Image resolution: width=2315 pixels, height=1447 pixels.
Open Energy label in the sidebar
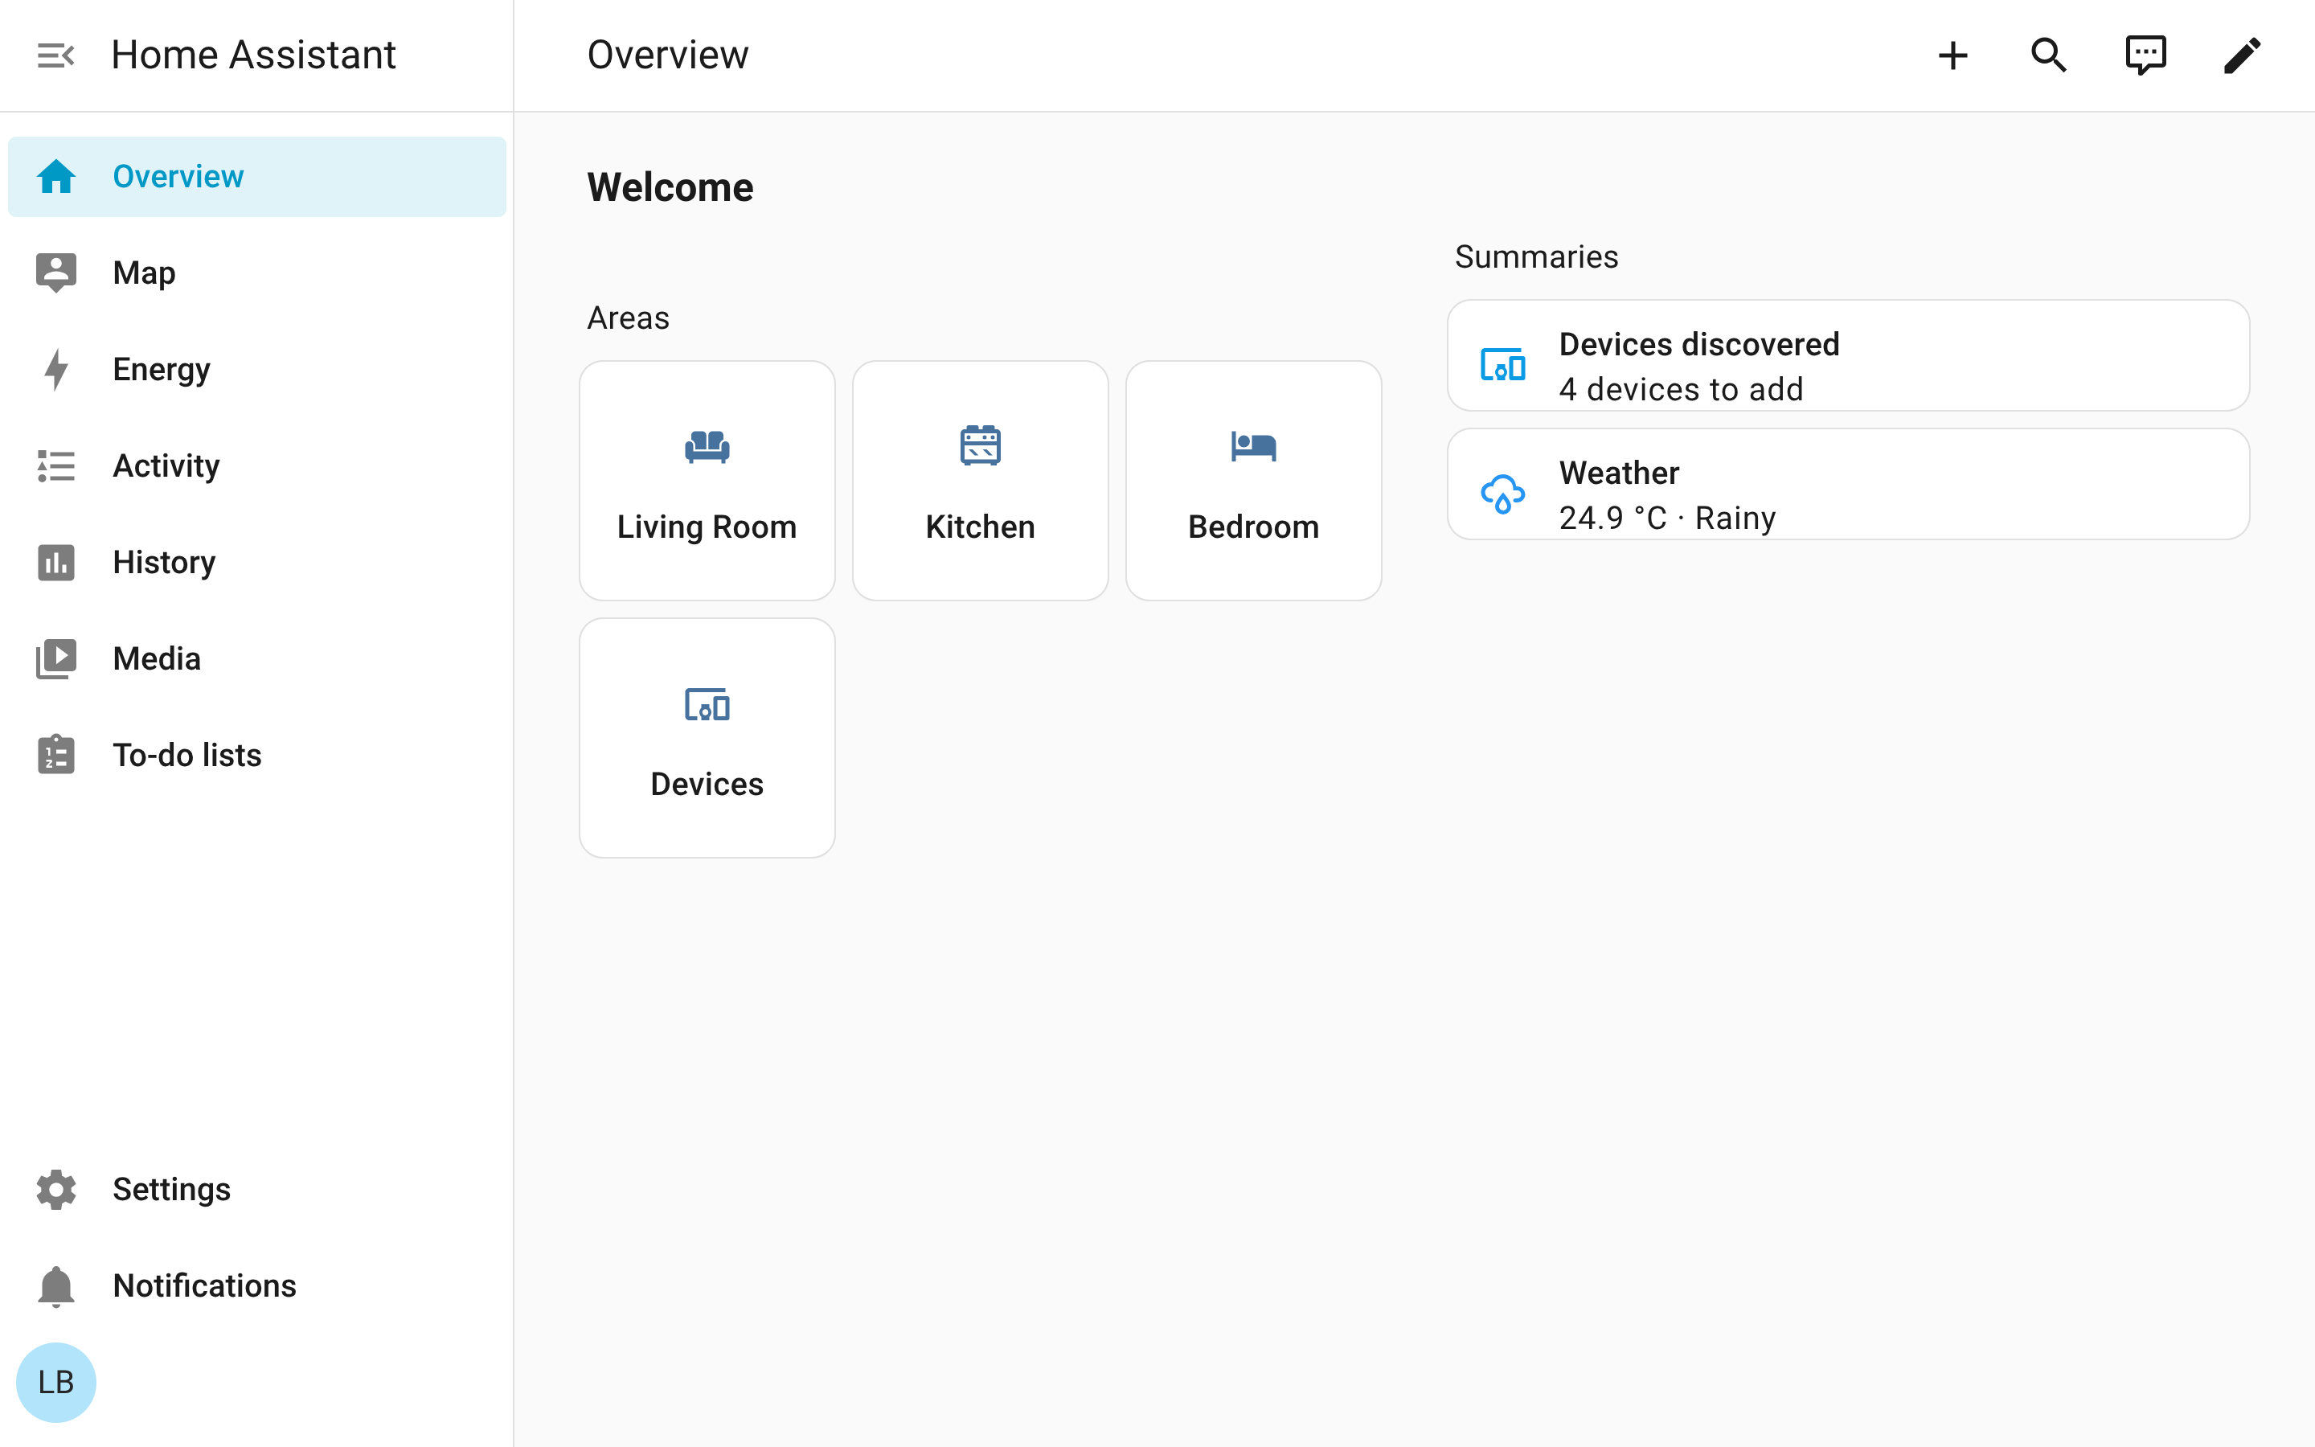tap(162, 370)
